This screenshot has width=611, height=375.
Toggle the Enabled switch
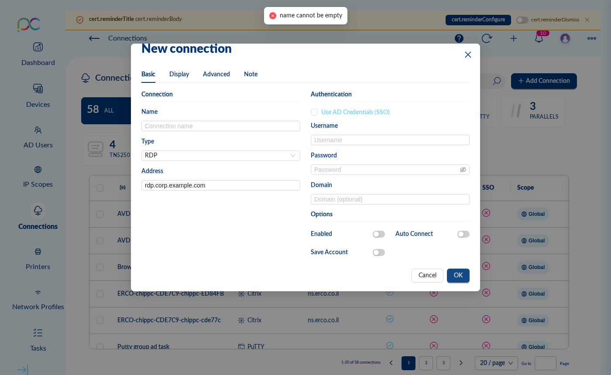(378, 234)
